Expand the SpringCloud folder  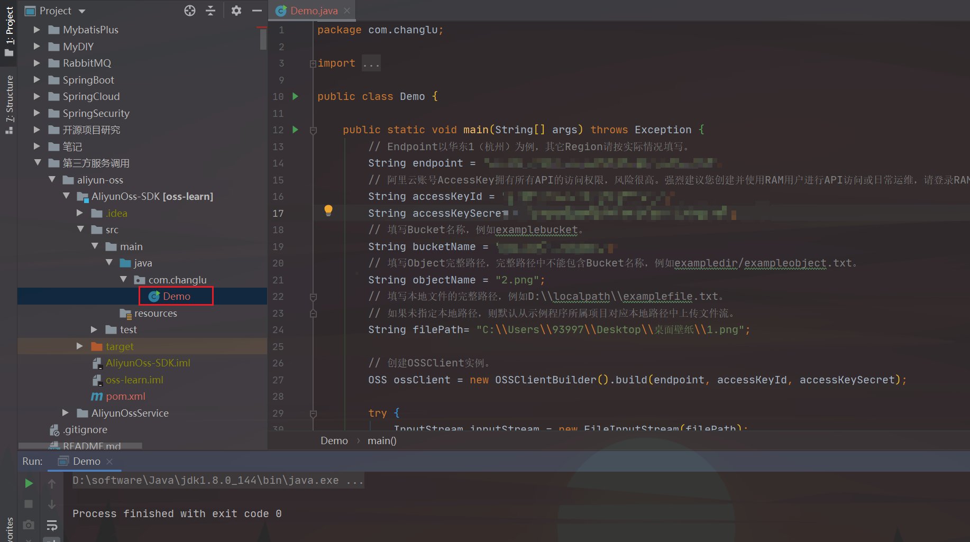coord(37,96)
